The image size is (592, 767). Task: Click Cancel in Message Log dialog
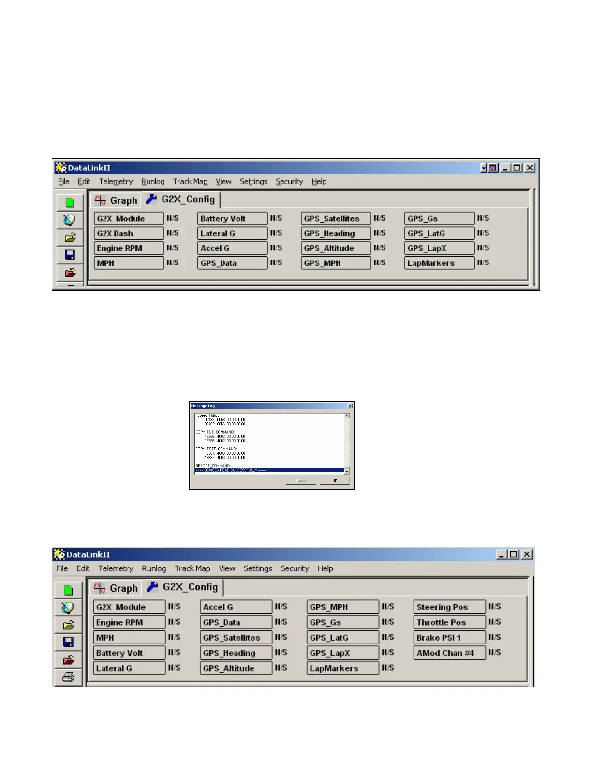pos(301,481)
